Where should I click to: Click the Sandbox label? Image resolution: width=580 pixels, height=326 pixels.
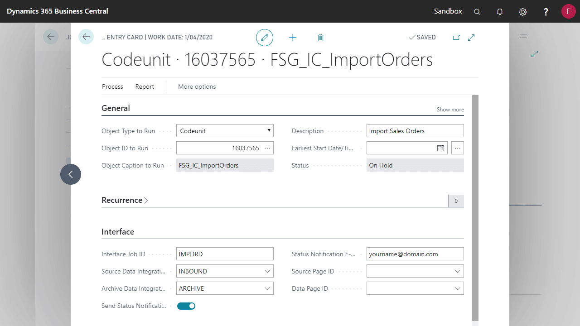(x=448, y=11)
